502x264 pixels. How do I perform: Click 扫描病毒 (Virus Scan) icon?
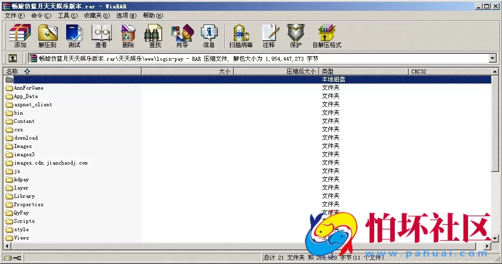[241, 36]
